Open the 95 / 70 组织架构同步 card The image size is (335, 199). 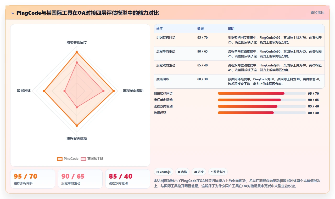pyautogui.click(x=33, y=179)
